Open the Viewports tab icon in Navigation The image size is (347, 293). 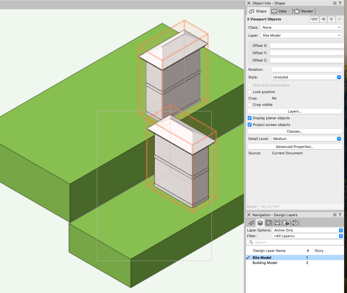point(277,223)
